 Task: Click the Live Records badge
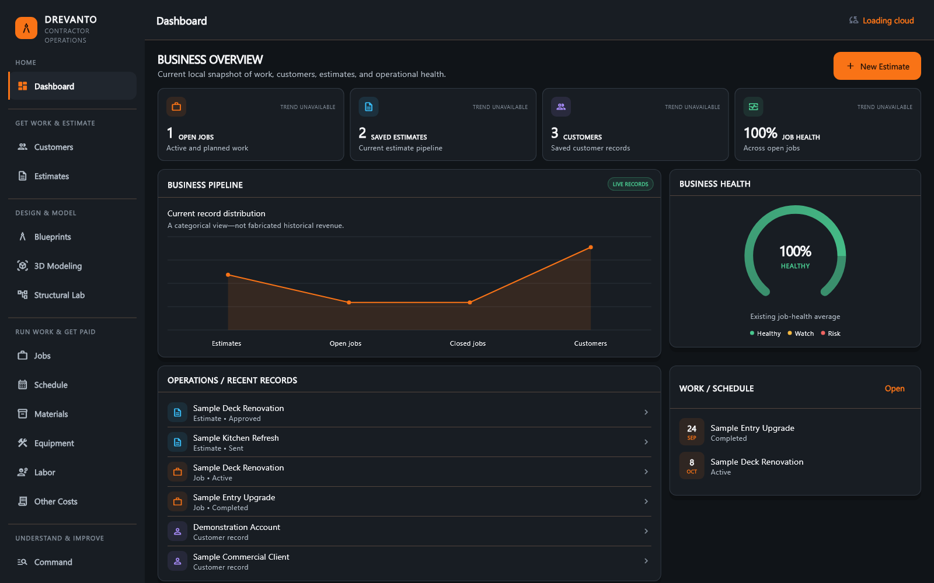tap(630, 184)
